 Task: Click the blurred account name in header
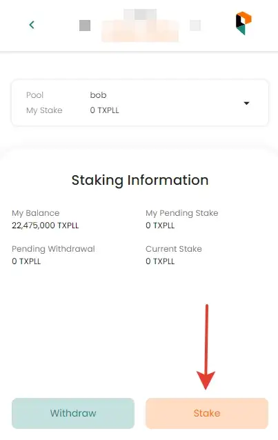click(x=140, y=26)
